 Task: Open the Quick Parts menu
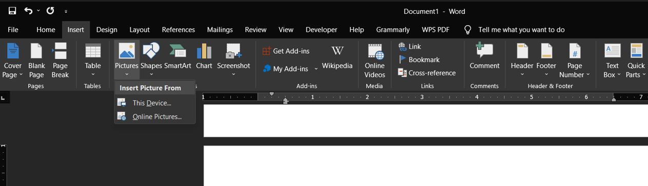636,60
